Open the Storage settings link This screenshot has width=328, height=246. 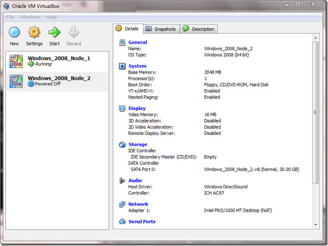point(138,144)
